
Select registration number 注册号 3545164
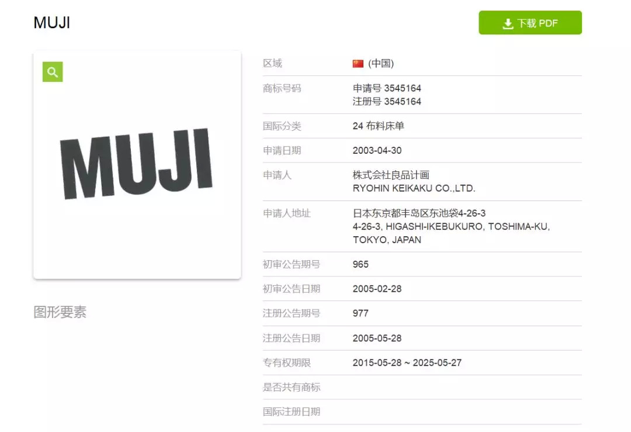[x=387, y=102]
